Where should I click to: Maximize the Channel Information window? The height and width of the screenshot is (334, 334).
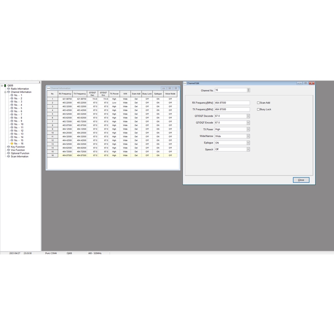[170, 88]
